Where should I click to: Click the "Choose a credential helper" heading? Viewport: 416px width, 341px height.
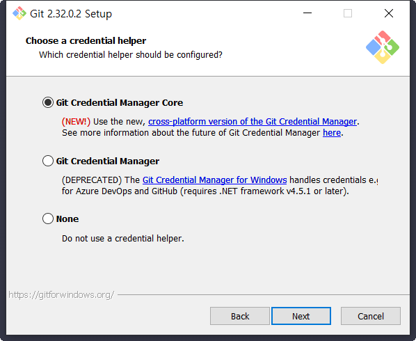point(86,40)
